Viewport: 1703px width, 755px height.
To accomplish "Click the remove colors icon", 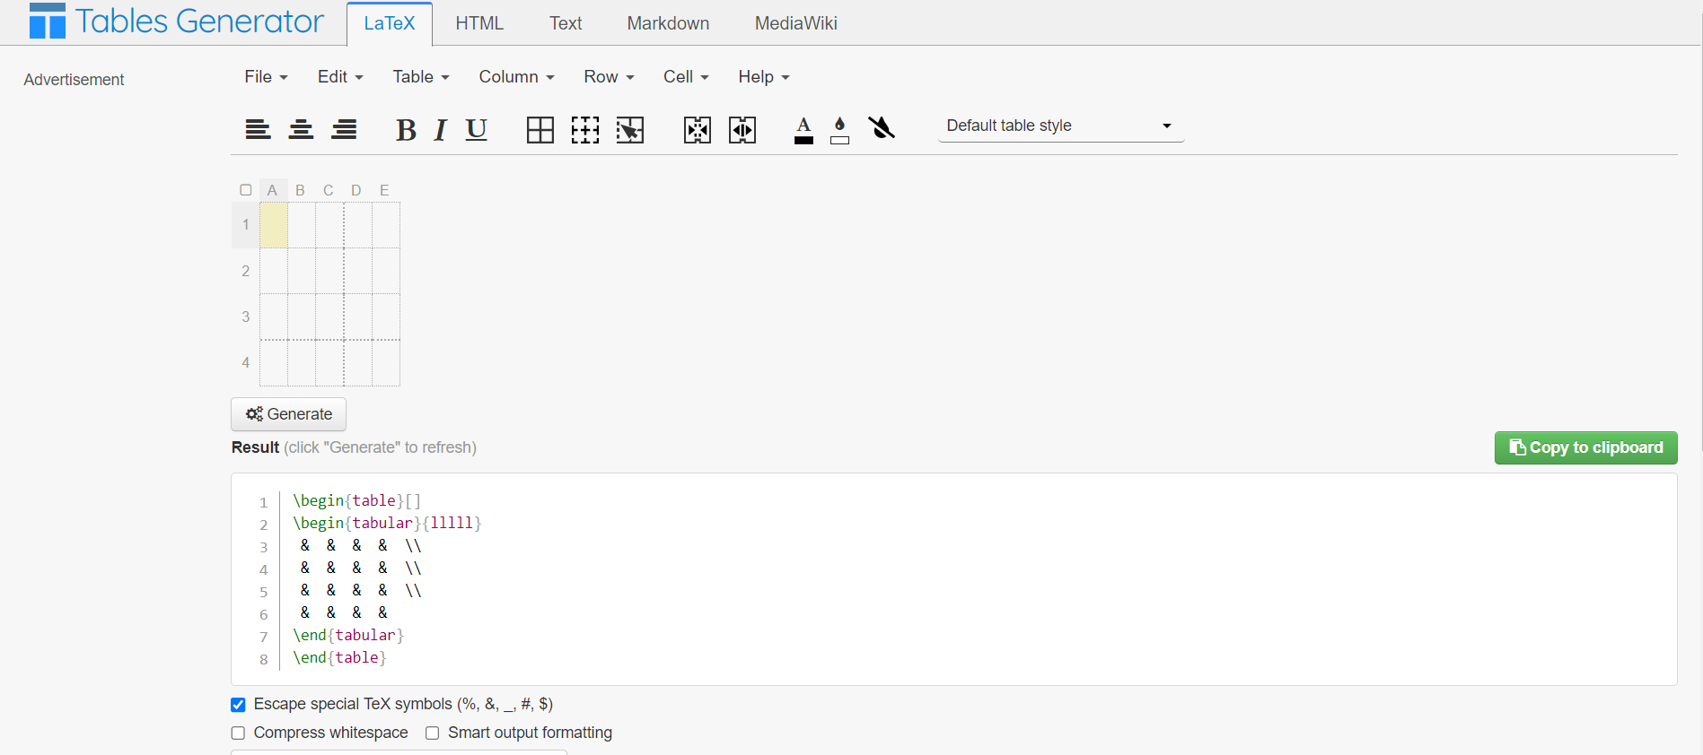I will pos(882,128).
